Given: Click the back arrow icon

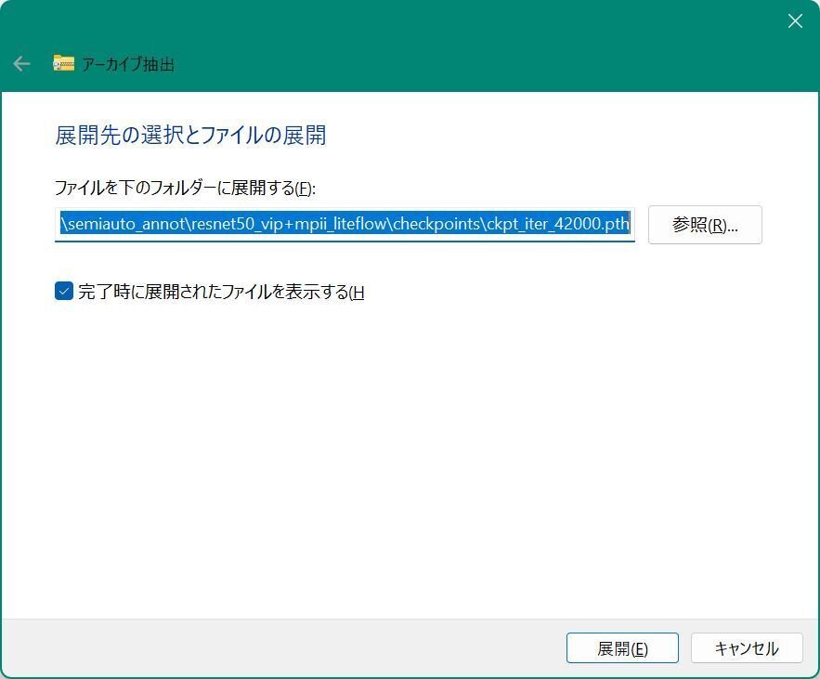Looking at the screenshot, I should [21, 64].
